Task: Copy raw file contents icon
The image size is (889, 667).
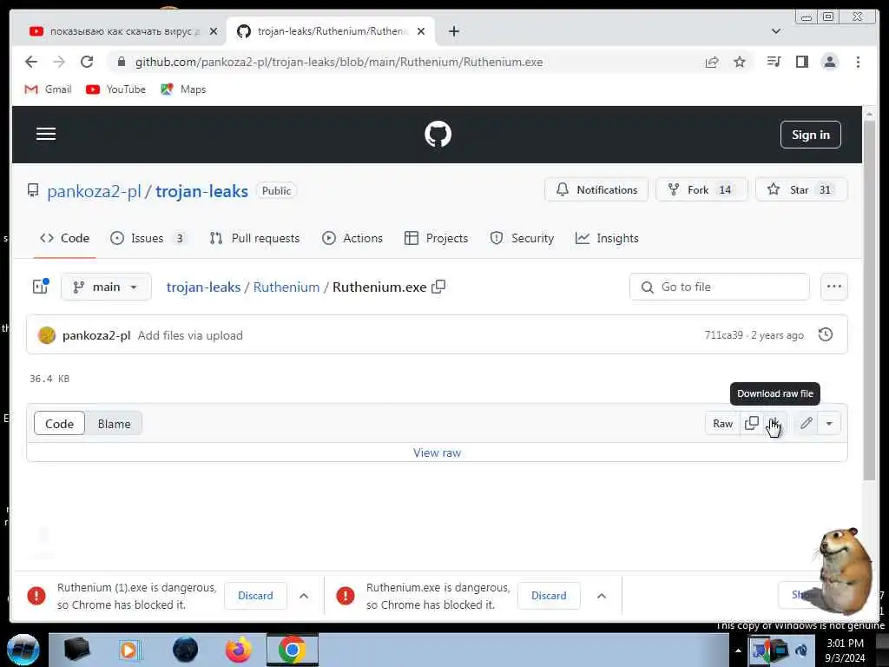Action: tap(751, 423)
